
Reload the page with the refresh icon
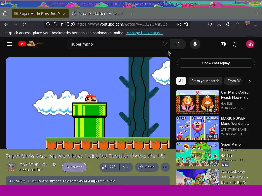tap(25, 24)
